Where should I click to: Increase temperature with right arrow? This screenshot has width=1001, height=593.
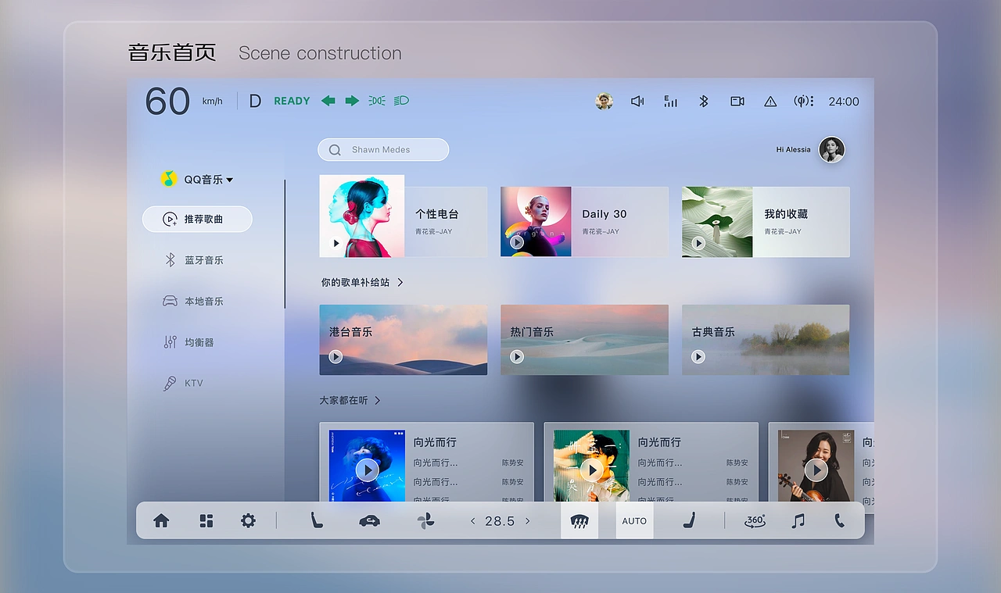(x=528, y=521)
